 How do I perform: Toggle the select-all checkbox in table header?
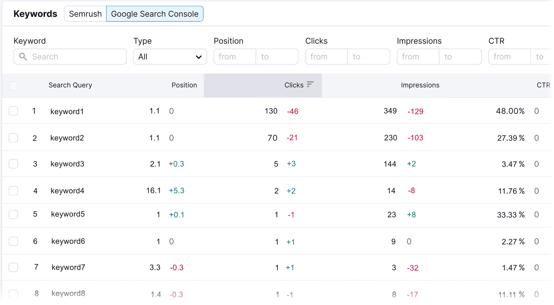point(14,86)
